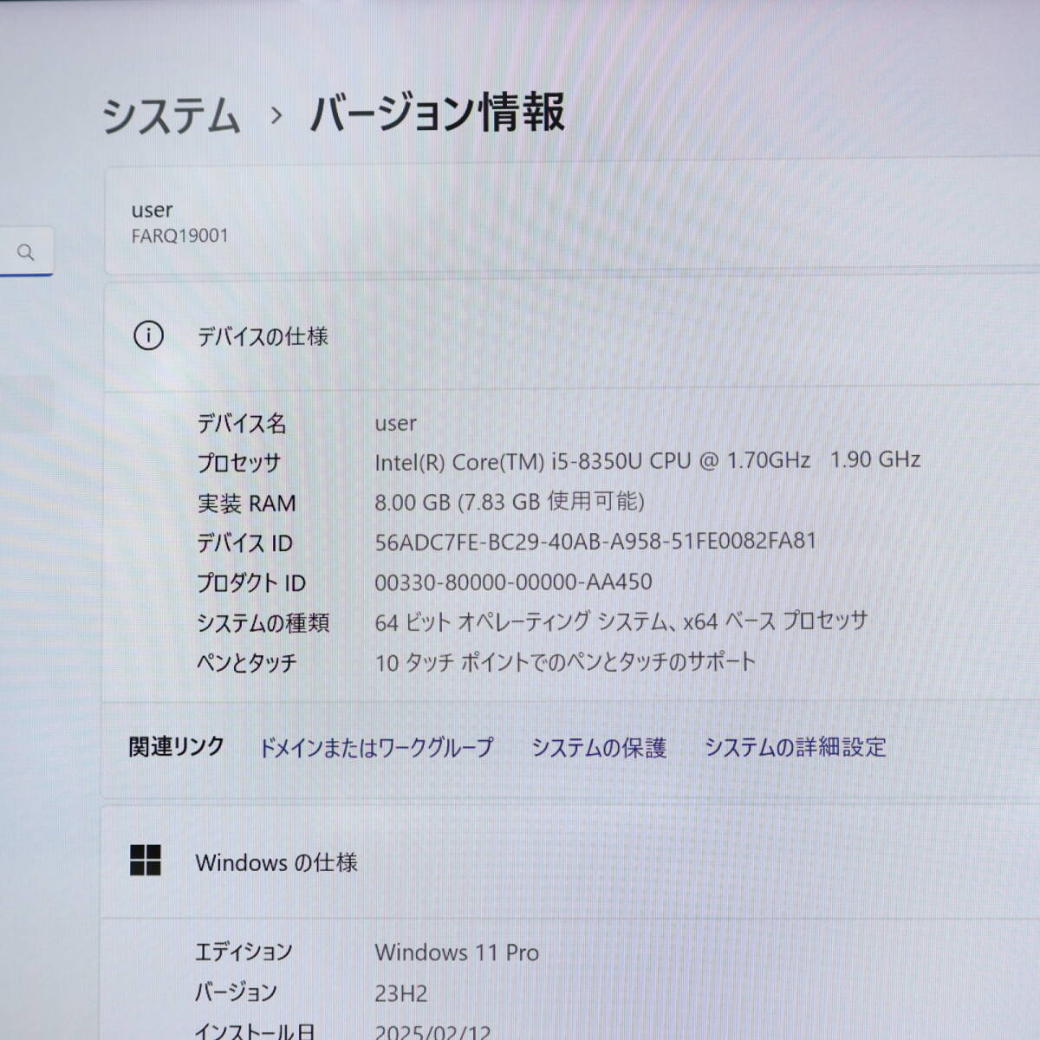Select the install date value 2025/02/12
This screenshot has width=1040, height=1040.
tap(432, 1032)
